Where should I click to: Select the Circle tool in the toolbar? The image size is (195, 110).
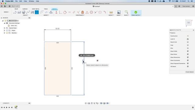[x=24, y=12]
